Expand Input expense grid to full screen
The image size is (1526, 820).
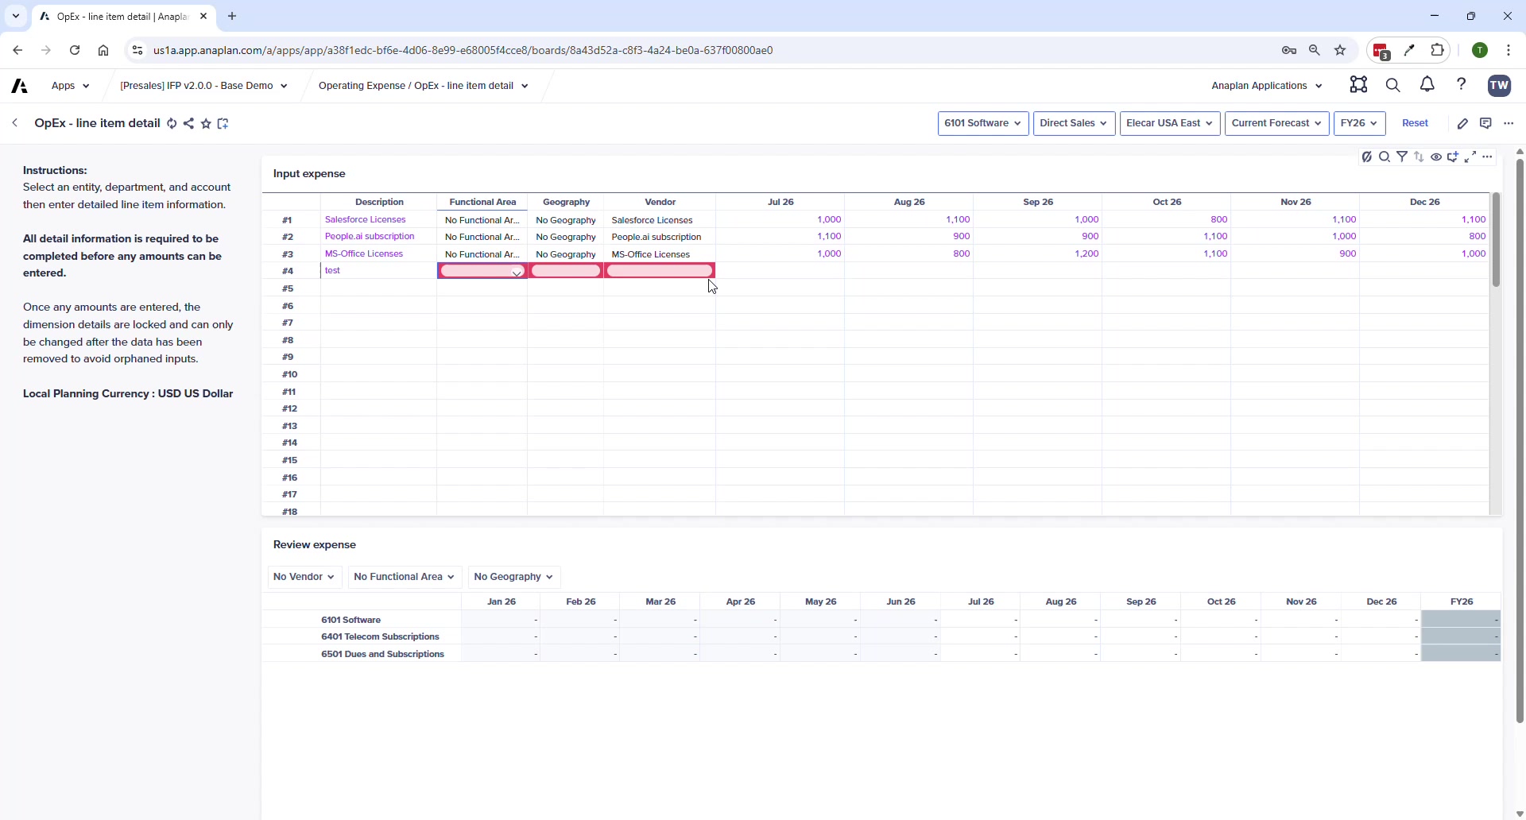point(1470,157)
